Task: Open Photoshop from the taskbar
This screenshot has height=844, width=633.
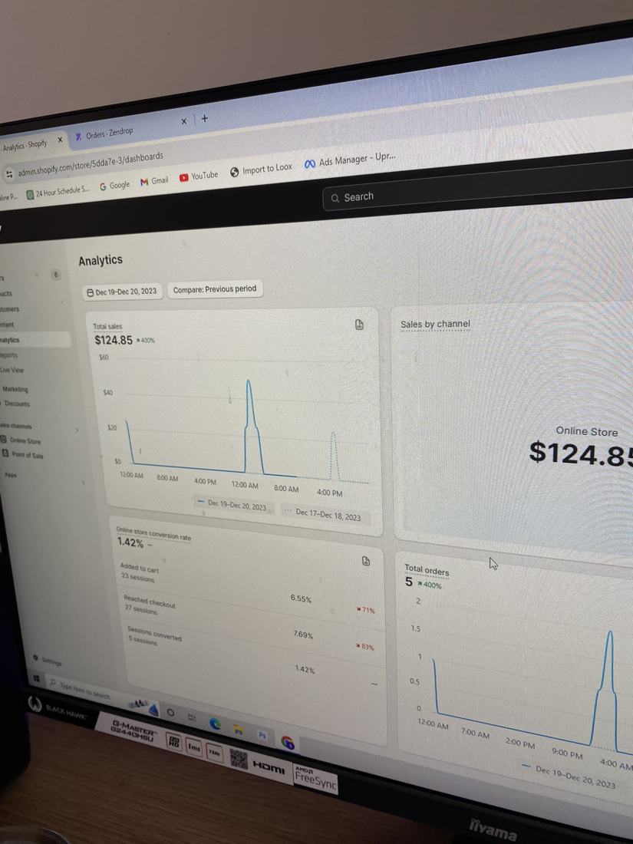Action: [262, 735]
